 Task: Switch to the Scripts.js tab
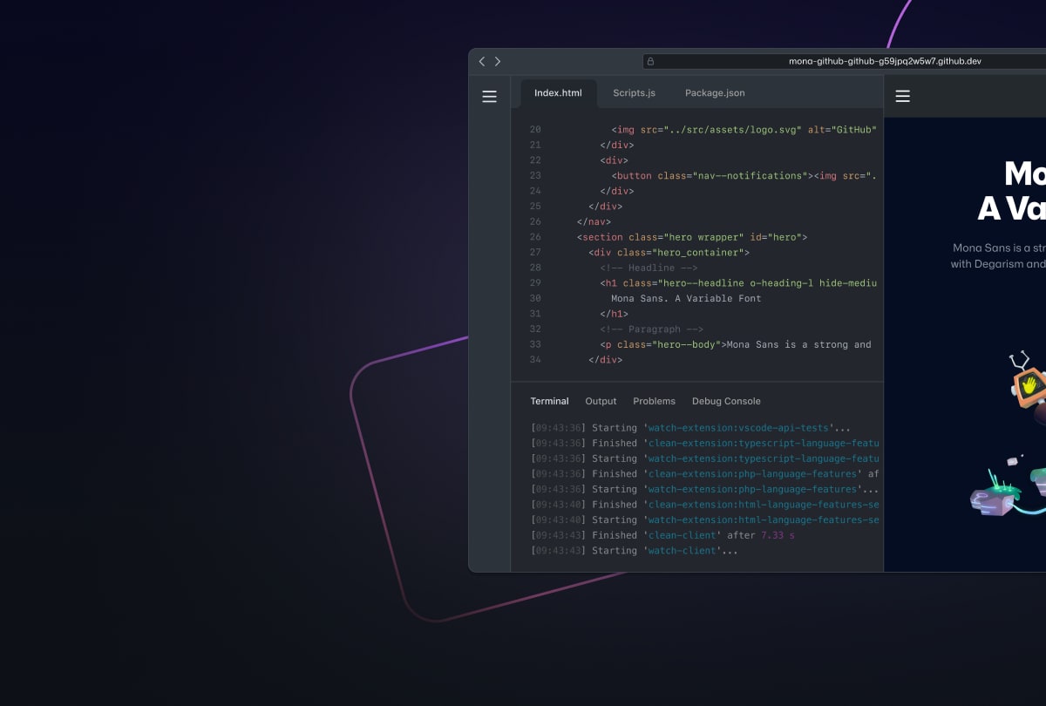click(634, 92)
